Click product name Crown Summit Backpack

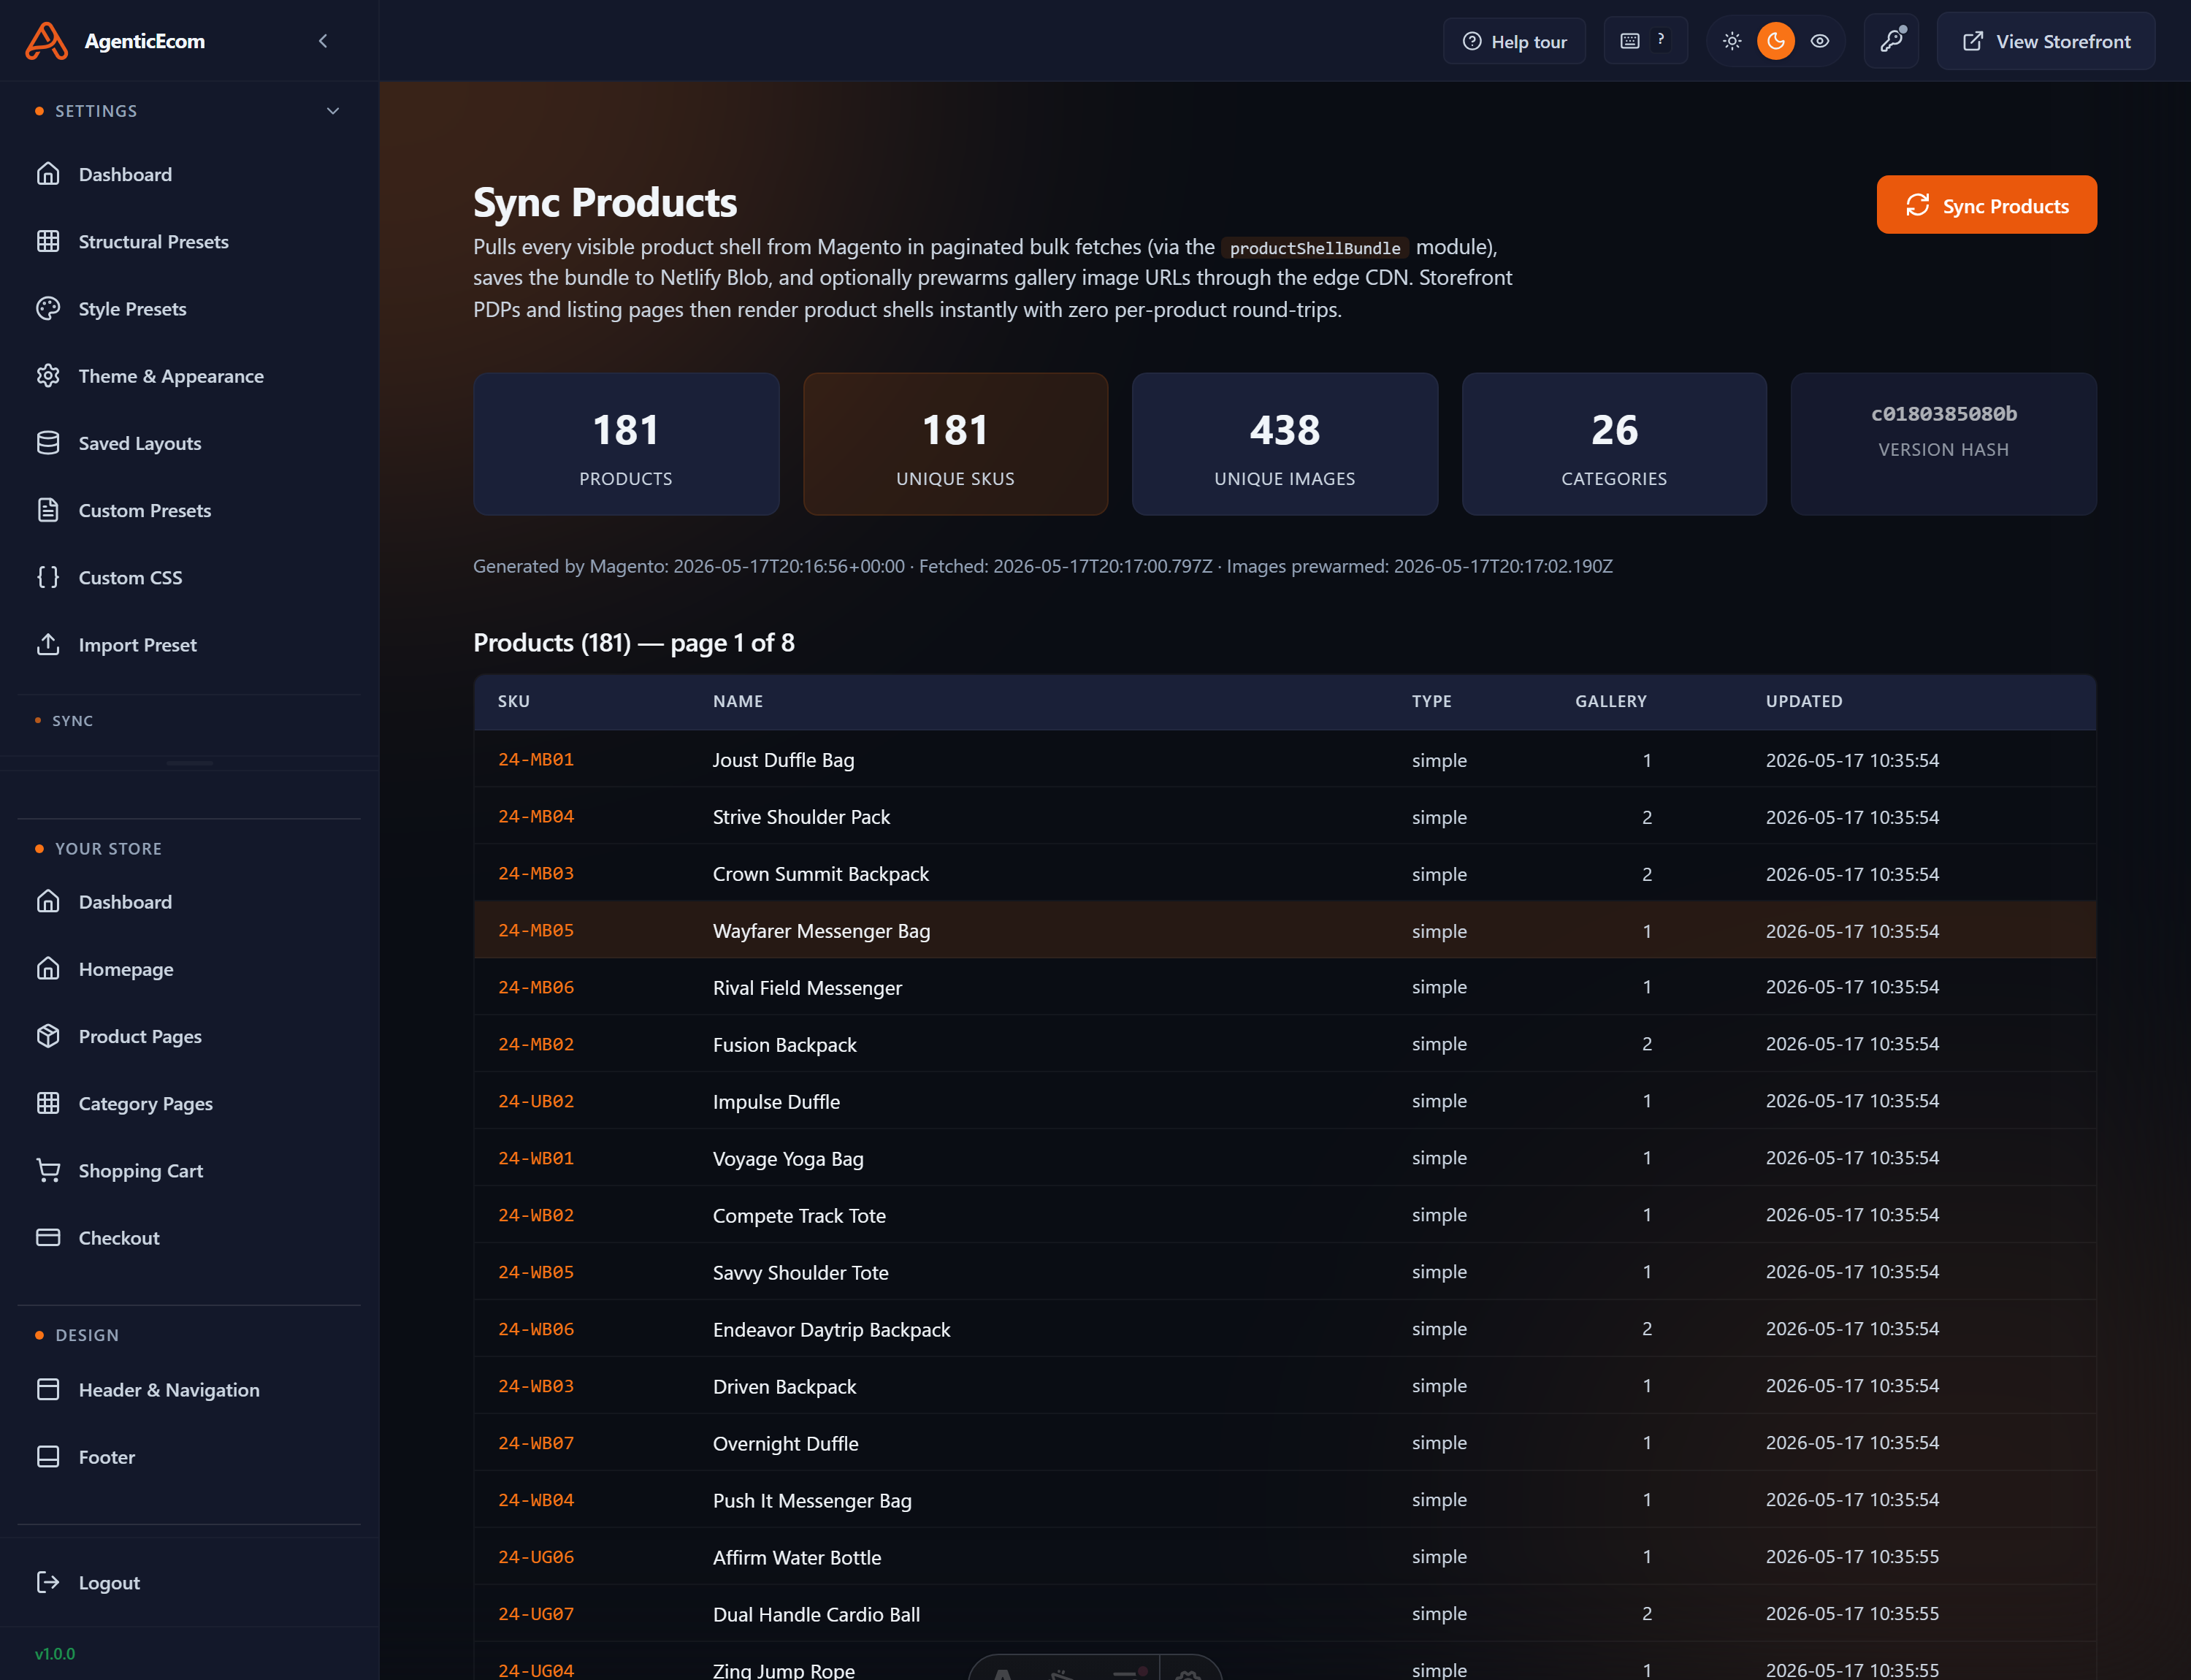click(821, 873)
